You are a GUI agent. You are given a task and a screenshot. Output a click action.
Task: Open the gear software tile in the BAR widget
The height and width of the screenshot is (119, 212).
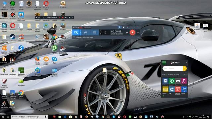click(x=172, y=89)
